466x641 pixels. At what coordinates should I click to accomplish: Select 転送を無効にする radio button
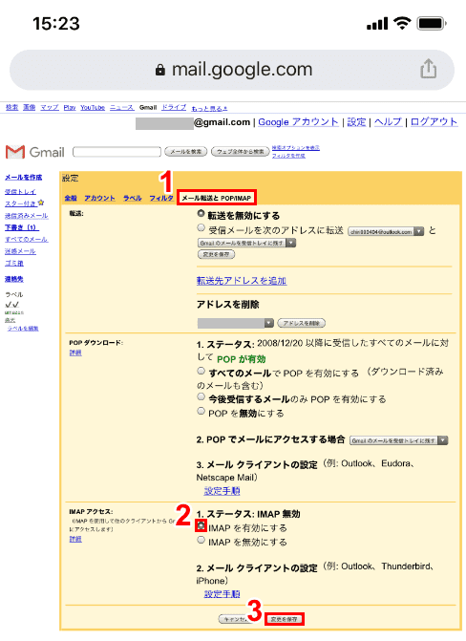coord(201,213)
